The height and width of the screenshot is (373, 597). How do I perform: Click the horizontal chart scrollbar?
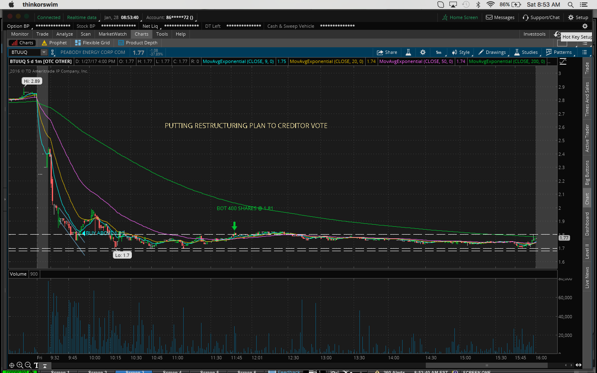pyautogui.click(x=486, y=365)
